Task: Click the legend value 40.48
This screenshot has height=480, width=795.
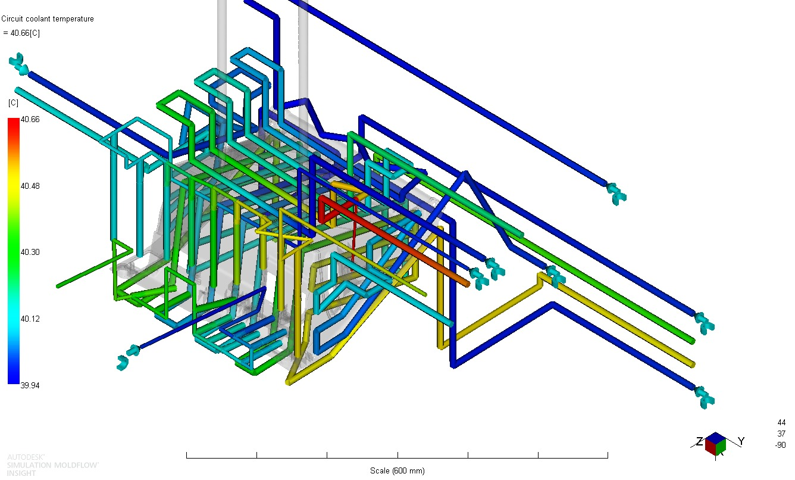Action: pyautogui.click(x=30, y=186)
